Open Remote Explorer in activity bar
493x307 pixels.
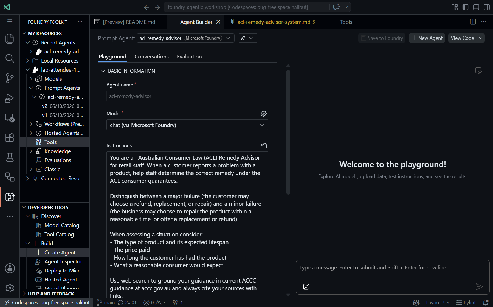[10, 118]
